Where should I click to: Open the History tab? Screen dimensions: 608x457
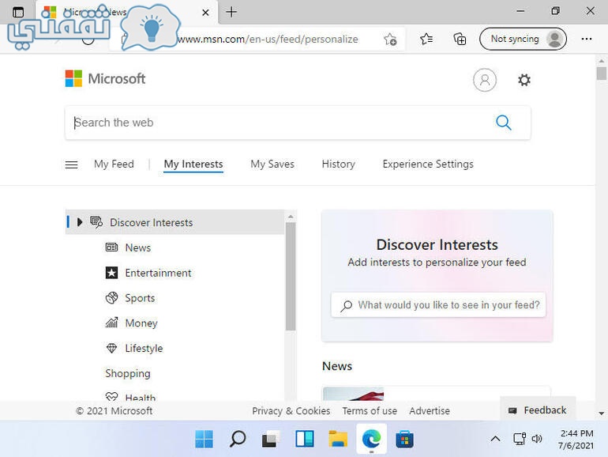[x=338, y=164]
